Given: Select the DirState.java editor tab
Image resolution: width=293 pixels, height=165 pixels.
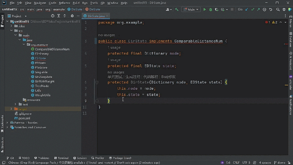Looking at the screenshot, I should [x=96, y=16].
